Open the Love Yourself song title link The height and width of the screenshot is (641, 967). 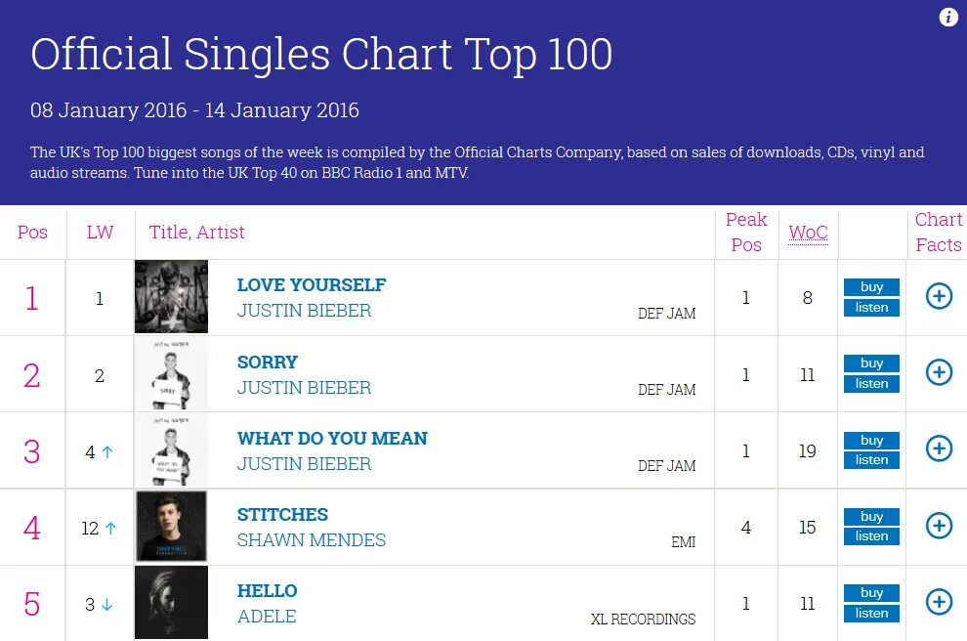[x=312, y=285]
